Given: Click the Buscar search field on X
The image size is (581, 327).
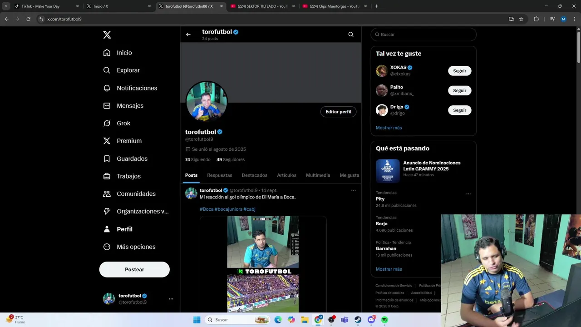Looking at the screenshot, I should coord(423,35).
